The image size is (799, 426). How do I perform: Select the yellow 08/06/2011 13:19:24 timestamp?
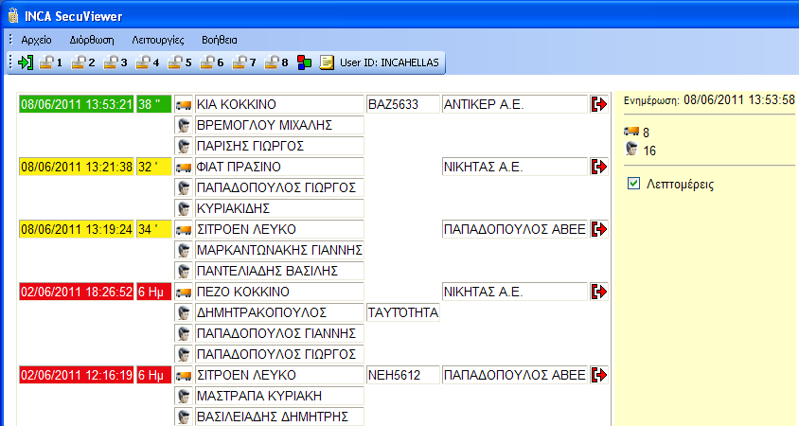coord(77,229)
